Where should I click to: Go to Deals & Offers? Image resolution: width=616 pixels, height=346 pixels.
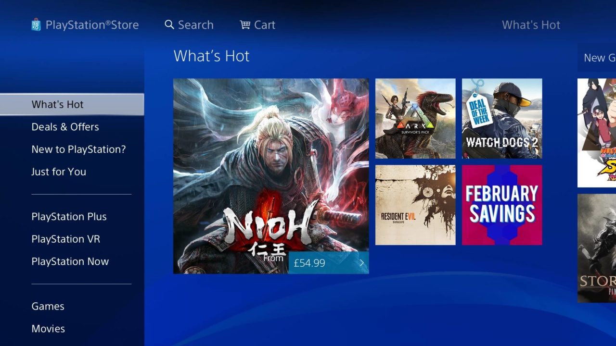pyautogui.click(x=65, y=127)
